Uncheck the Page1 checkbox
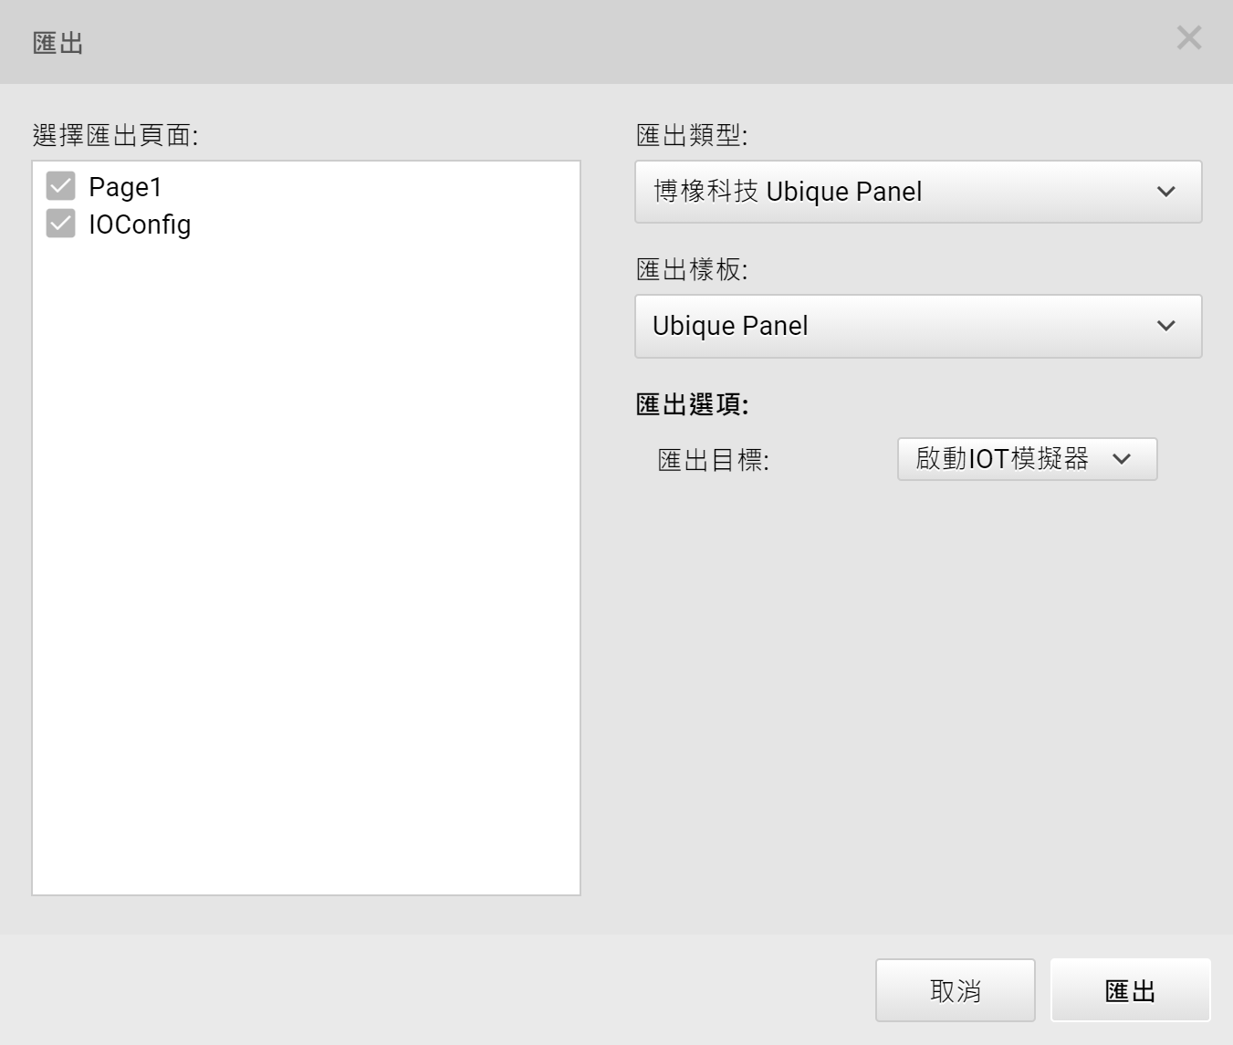 [x=61, y=186]
